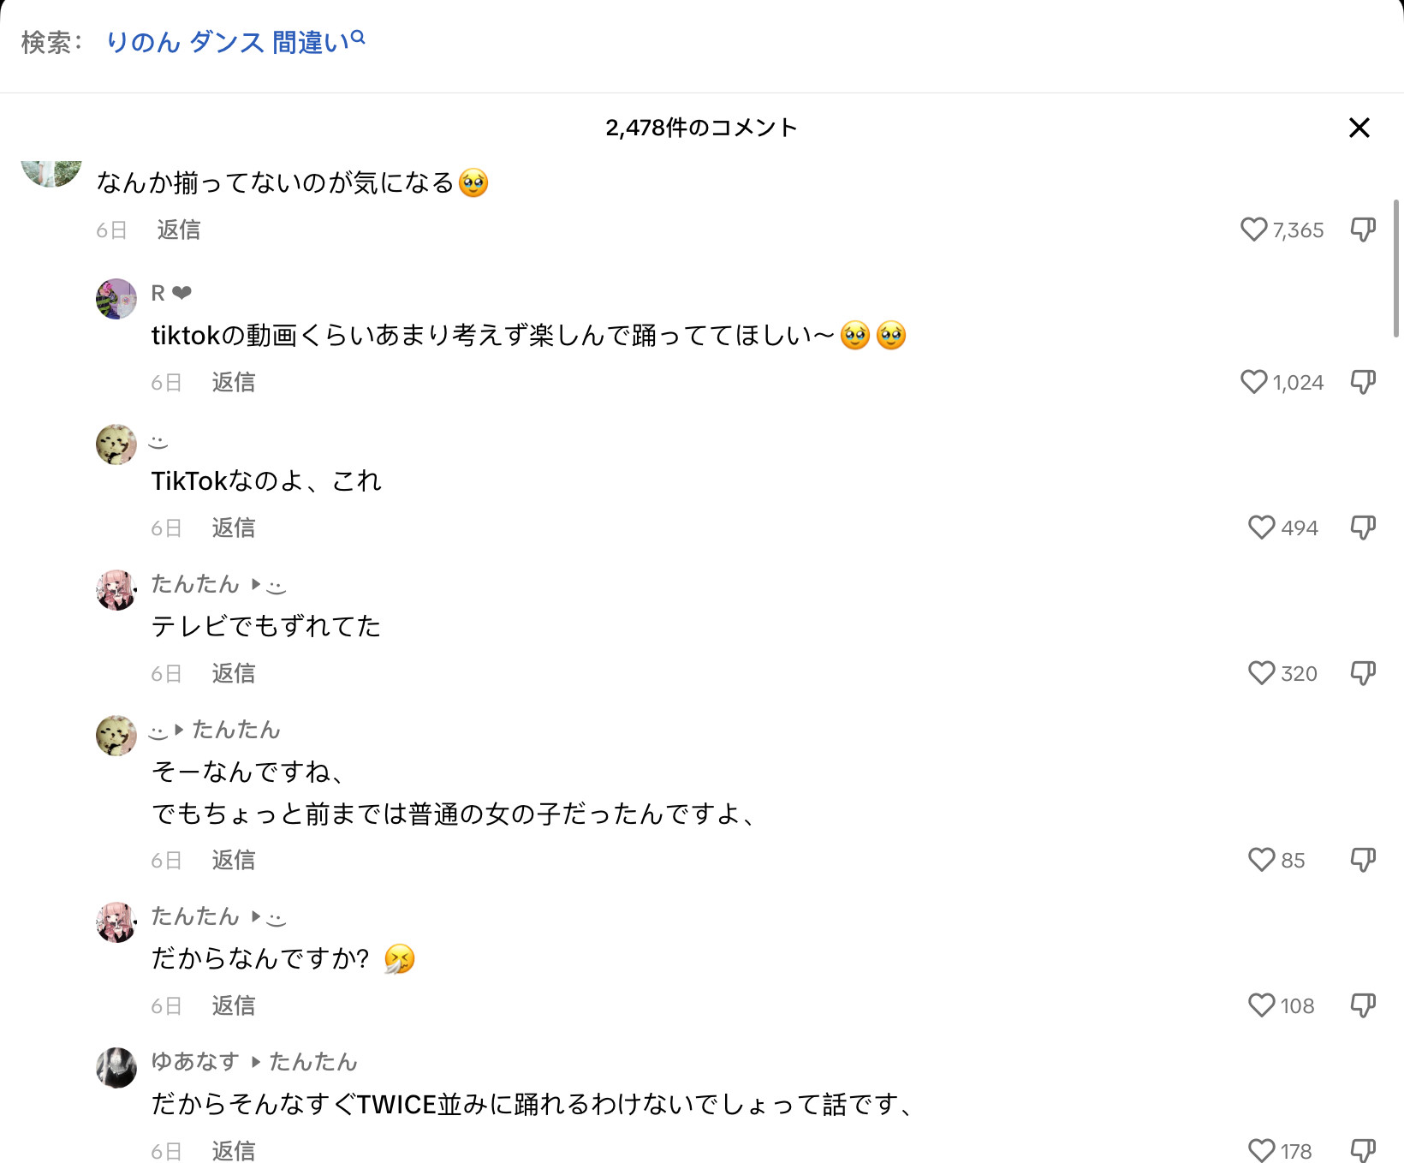Like the comment with 7,365 likes

(1253, 230)
